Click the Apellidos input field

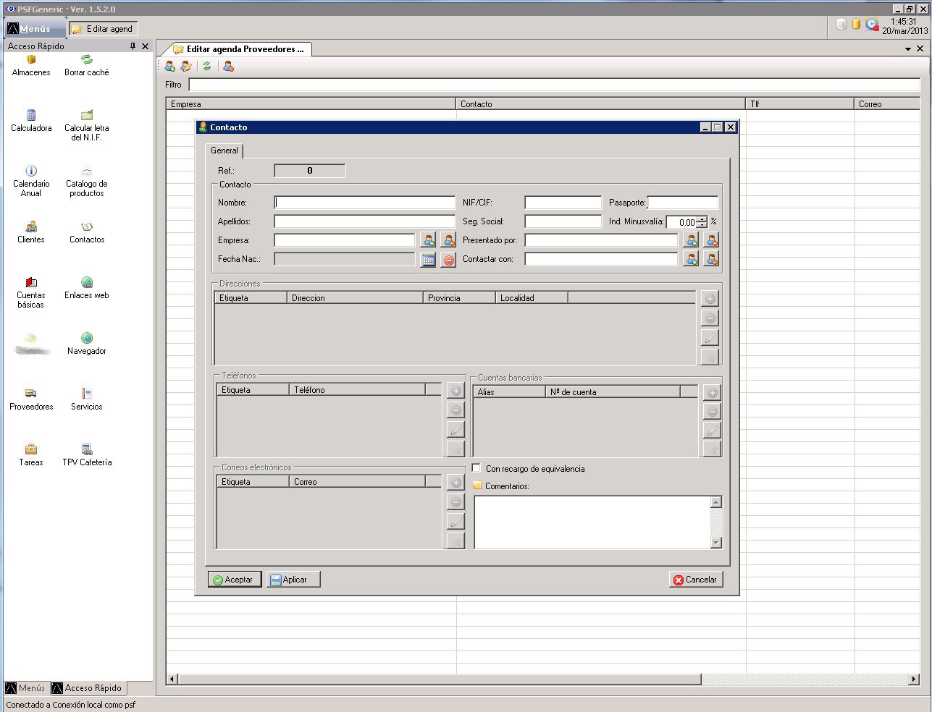coord(365,221)
